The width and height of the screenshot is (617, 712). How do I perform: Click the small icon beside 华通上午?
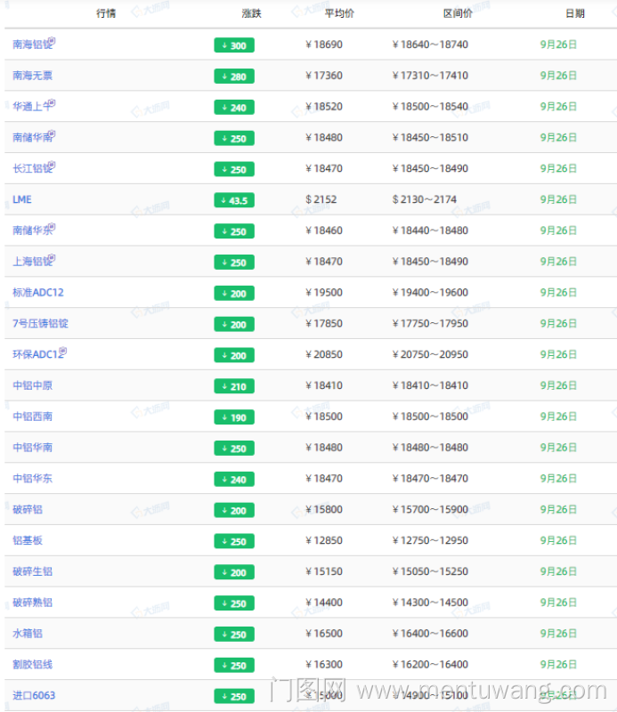[52, 103]
